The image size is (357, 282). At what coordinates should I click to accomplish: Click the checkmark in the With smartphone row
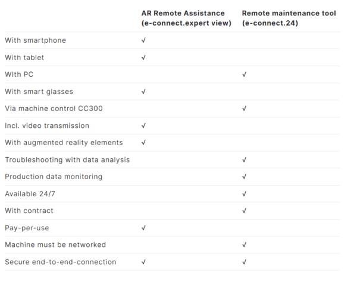click(143, 40)
